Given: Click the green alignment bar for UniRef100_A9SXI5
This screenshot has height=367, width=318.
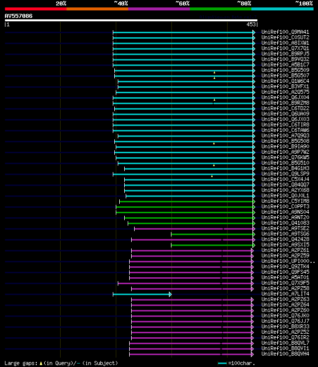Looking at the screenshot, I should tap(212, 245).
